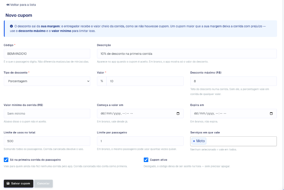Toggle 'Só na primeira corrida do passageiro' checkbox
Viewport: 284px width, 190px height.
6,160
